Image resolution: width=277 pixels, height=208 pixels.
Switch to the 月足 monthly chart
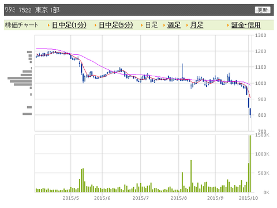(x=197, y=25)
